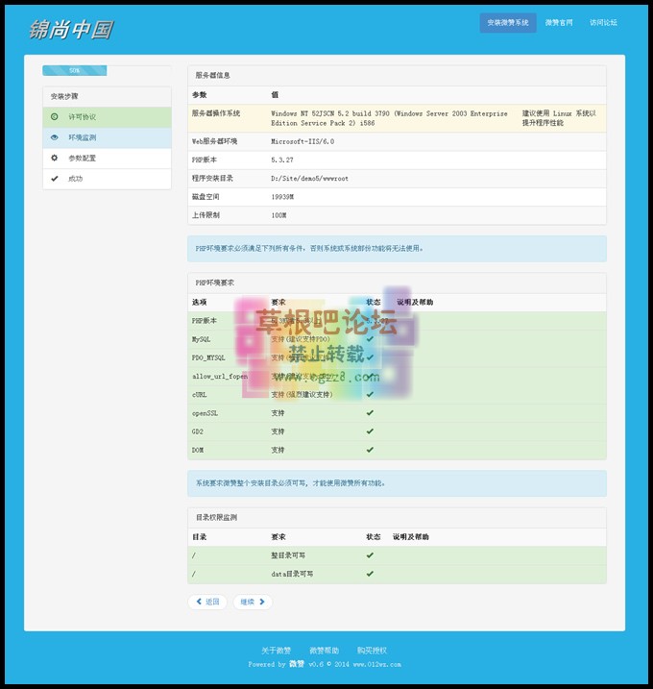Click the 磁盘空间 row label
The image size is (653, 689).
[206, 197]
